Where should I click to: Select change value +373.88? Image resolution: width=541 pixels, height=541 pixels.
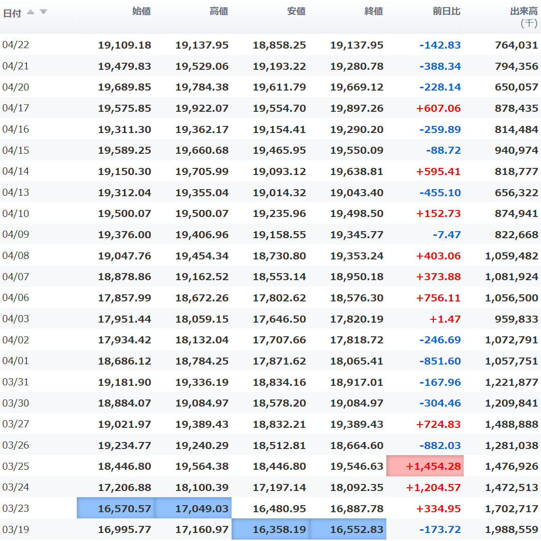point(439,277)
